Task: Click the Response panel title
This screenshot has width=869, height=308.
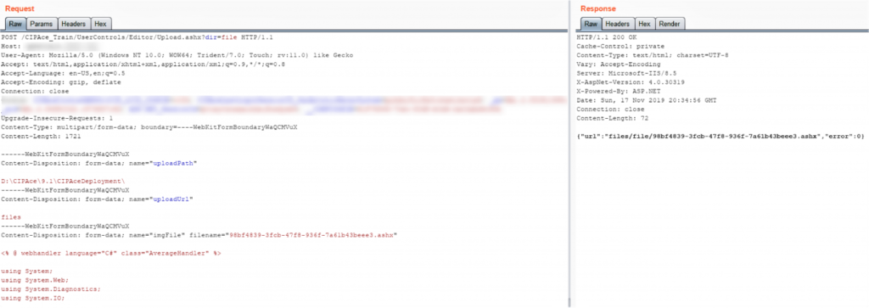Action: pyautogui.click(x=597, y=8)
